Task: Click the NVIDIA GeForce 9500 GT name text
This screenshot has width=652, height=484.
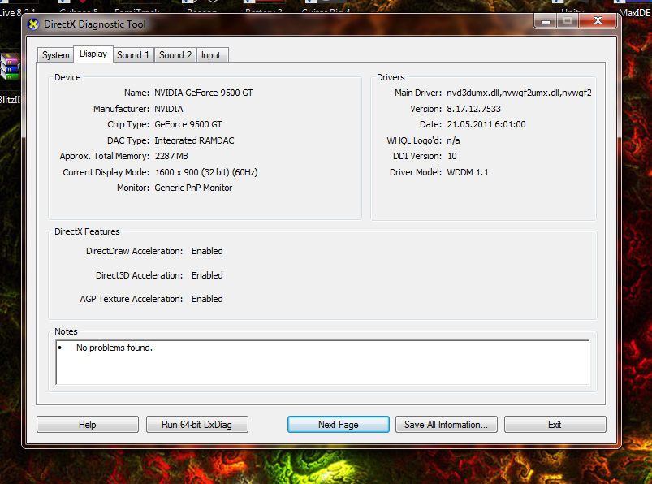Action: pos(203,93)
